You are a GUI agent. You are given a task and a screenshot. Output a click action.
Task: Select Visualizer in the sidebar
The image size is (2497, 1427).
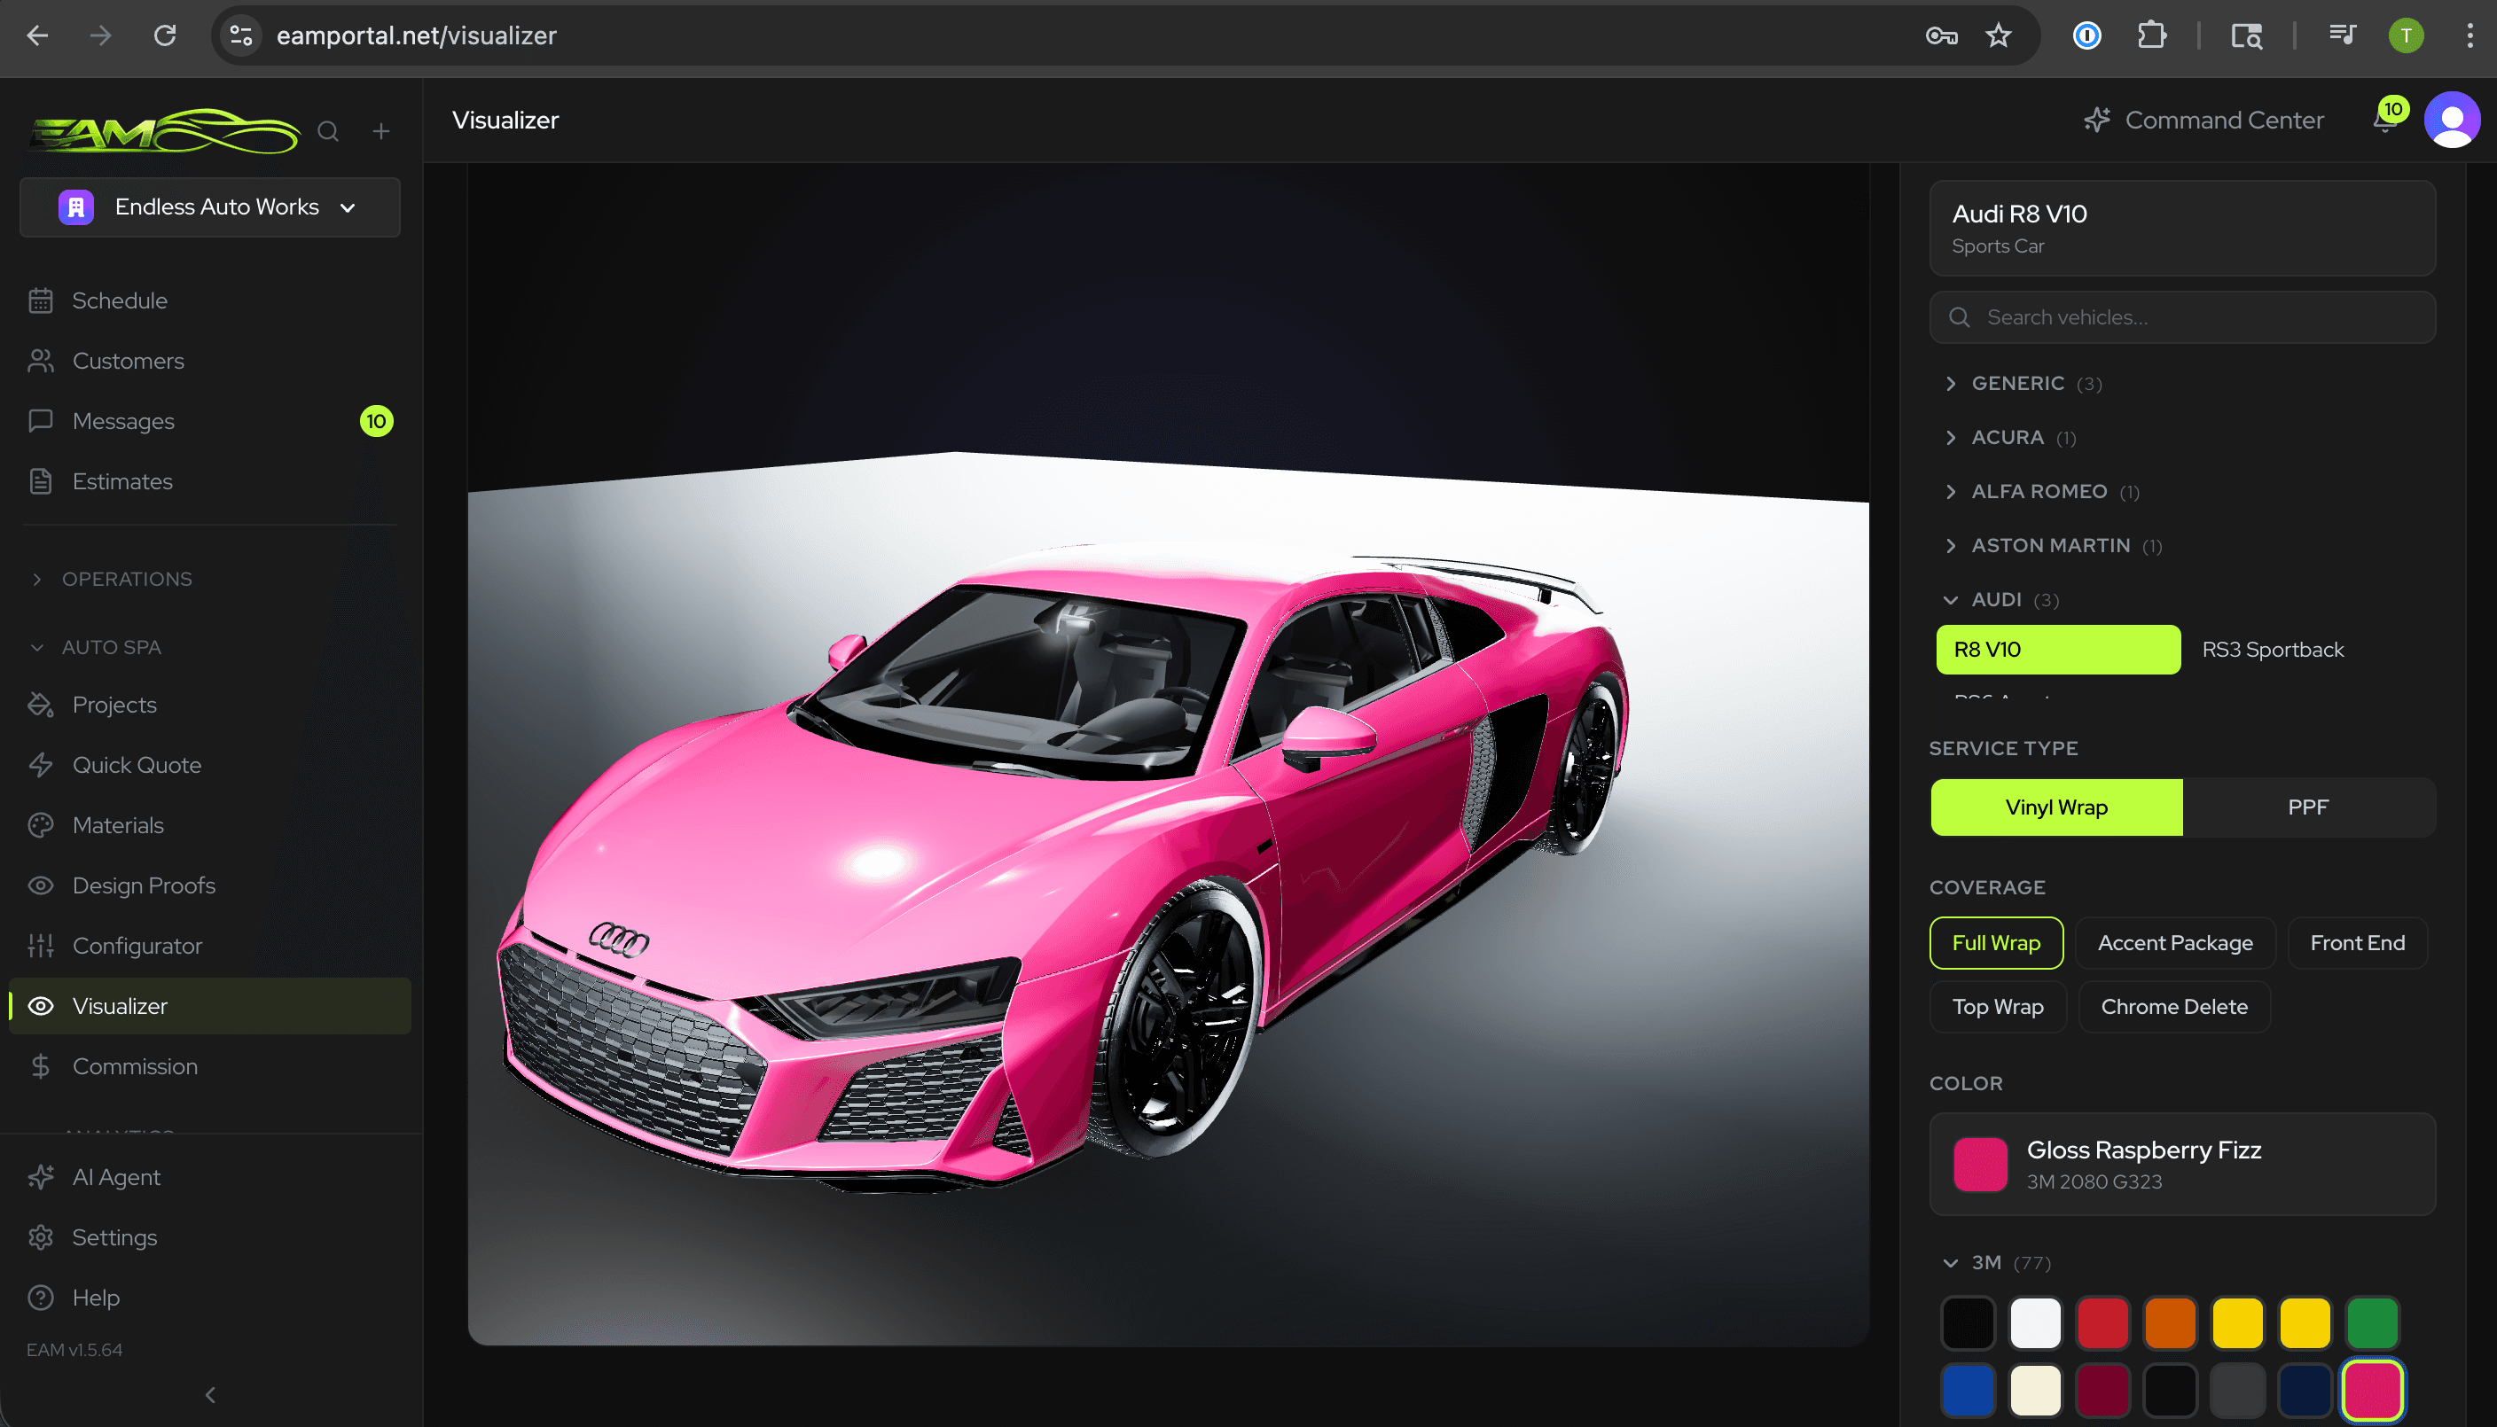click(210, 1006)
